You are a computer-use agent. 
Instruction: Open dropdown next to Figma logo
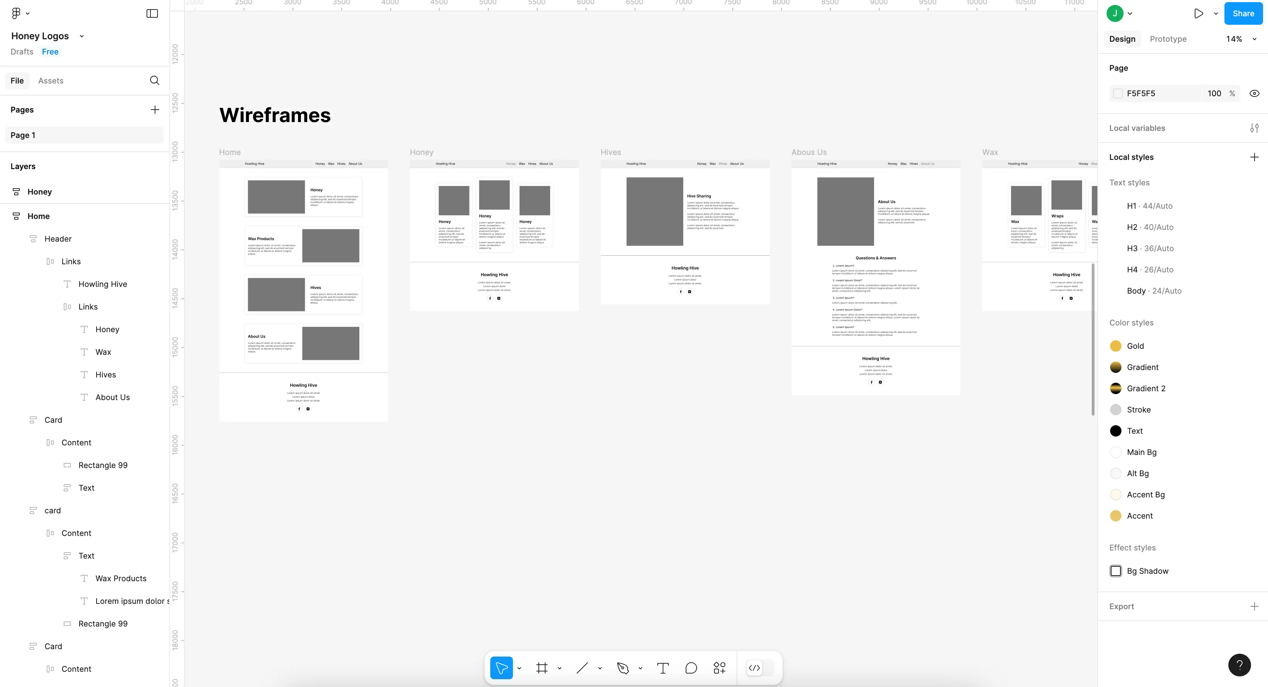[x=28, y=14]
